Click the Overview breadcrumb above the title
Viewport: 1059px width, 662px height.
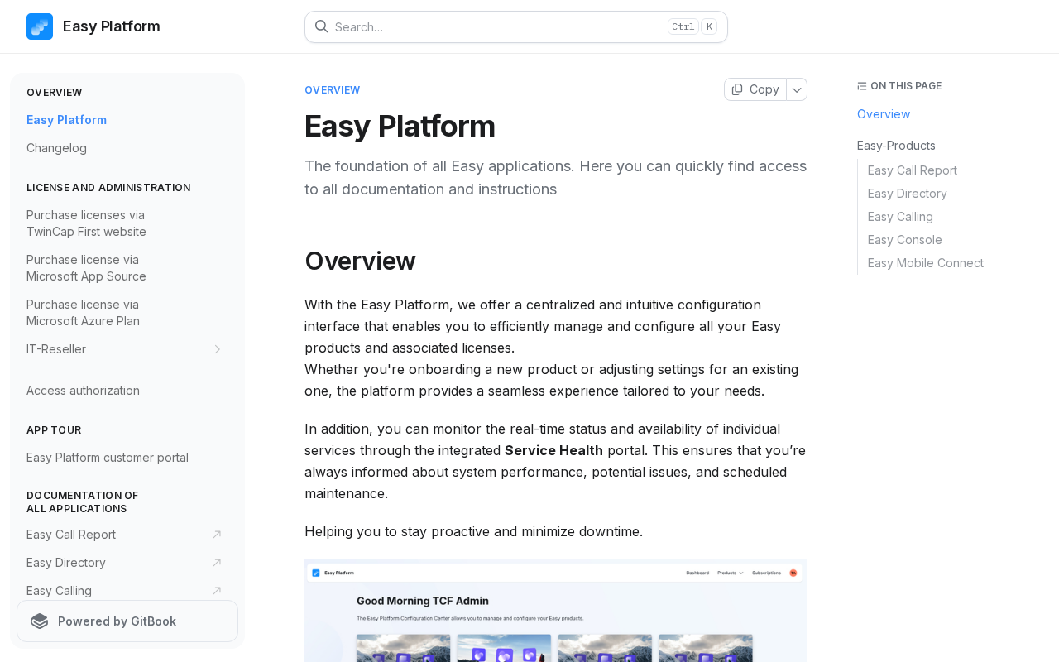pyautogui.click(x=332, y=90)
